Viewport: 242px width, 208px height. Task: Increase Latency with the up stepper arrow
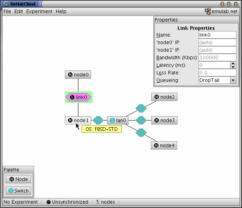click(x=233, y=63)
